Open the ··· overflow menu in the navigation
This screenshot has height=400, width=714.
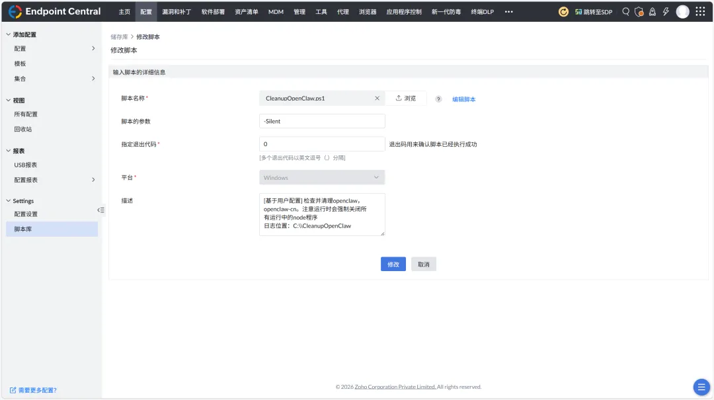coord(508,11)
